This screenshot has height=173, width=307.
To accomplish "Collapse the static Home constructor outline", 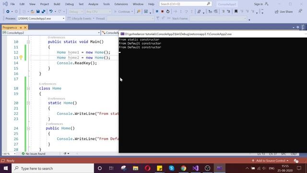I will (x=28, y=103).
